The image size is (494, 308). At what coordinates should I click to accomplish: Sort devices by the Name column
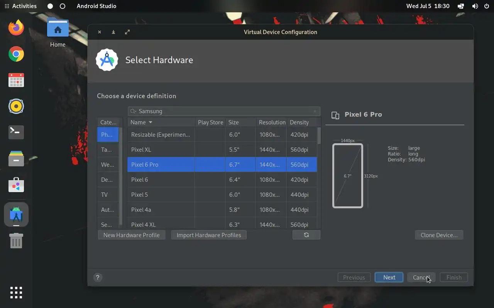pyautogui.click(x=161, y=122)
